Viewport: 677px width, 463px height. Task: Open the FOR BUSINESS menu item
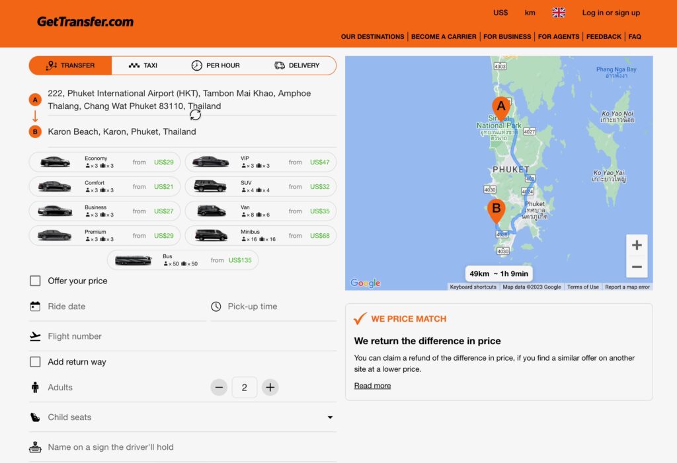[506, 36]
